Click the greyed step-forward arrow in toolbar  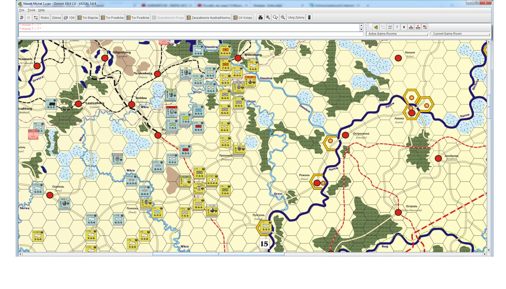coord(28,17)
